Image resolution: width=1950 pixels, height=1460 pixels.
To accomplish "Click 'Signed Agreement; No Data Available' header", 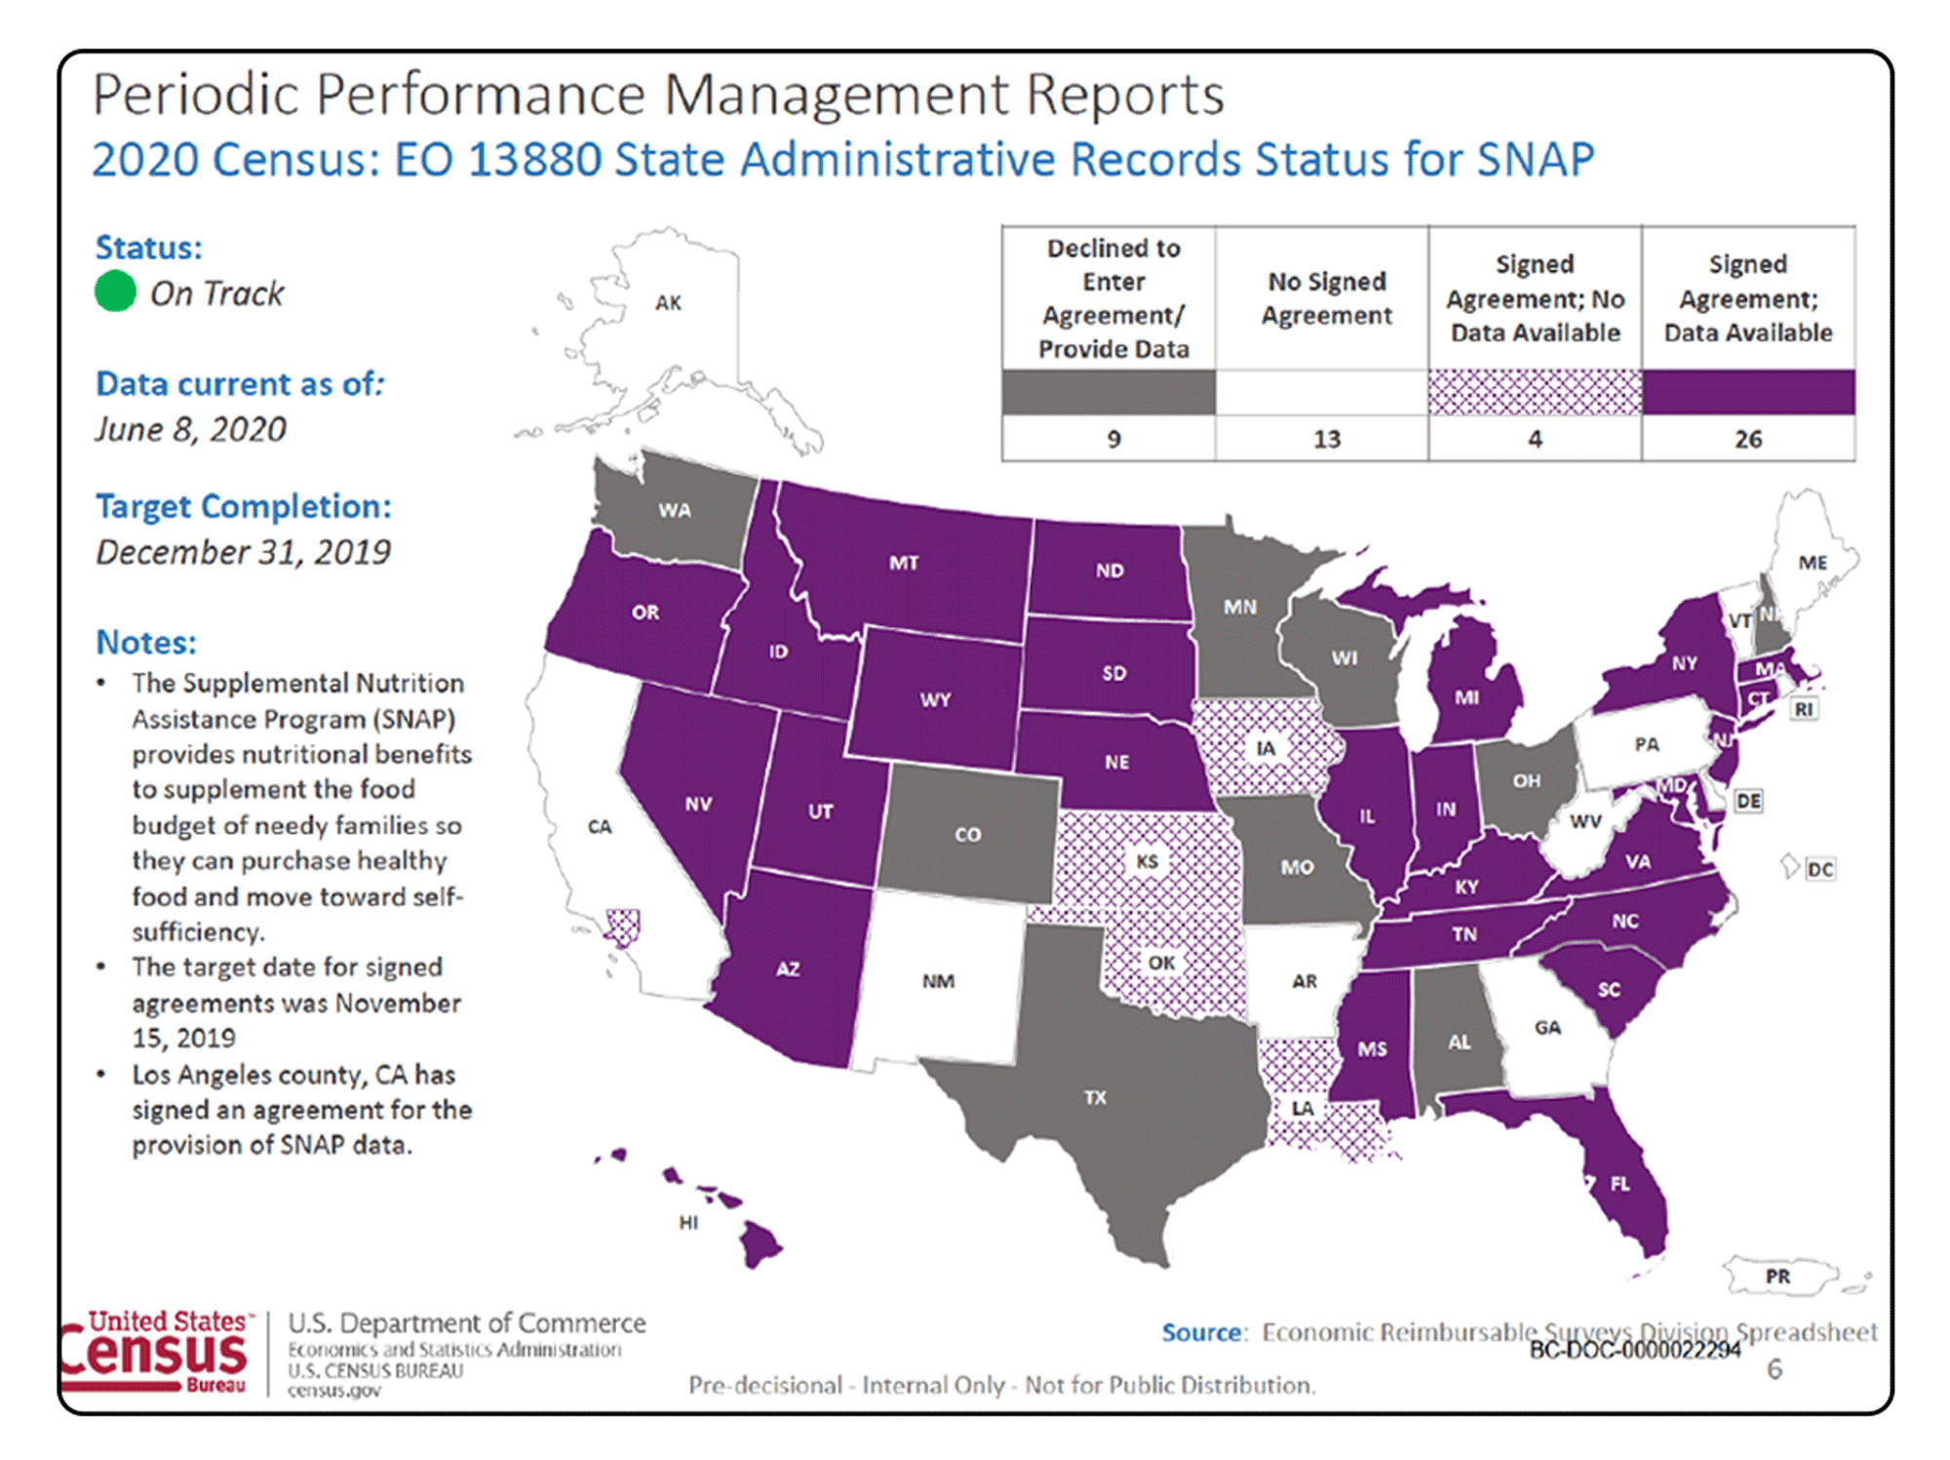I will tap(1536, 298).
